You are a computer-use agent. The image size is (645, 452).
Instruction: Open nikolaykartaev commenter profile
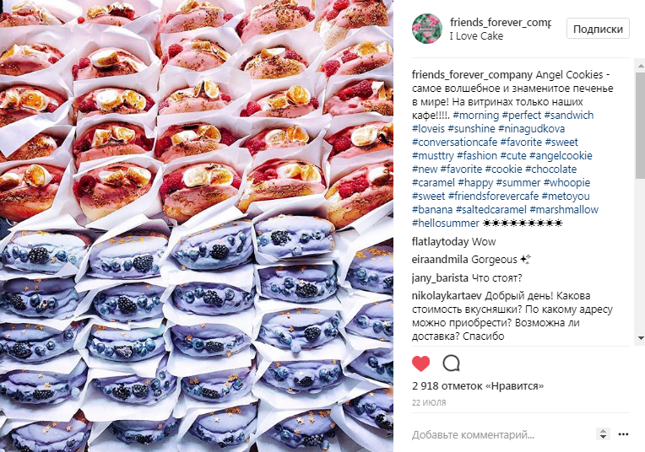pos(447,296)
